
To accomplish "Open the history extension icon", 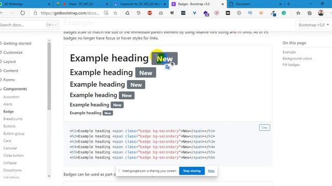I will 139,13.
